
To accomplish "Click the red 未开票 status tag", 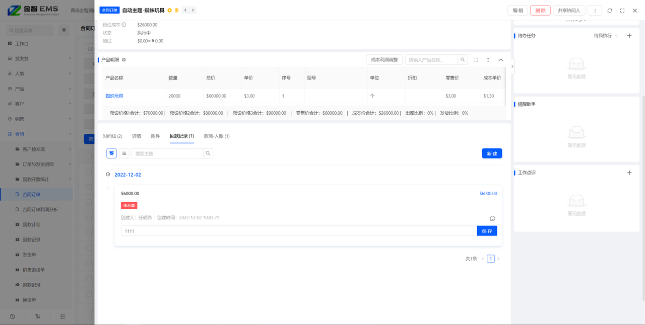I will [x=129, y=206].
